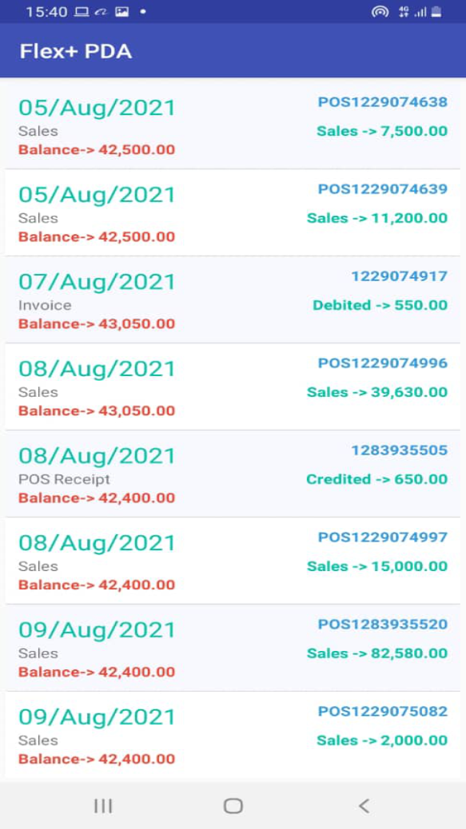Tap the Android back navigation icon
Image resolution: width=466 pixels, height=829 pixels.
click(364, 806)
